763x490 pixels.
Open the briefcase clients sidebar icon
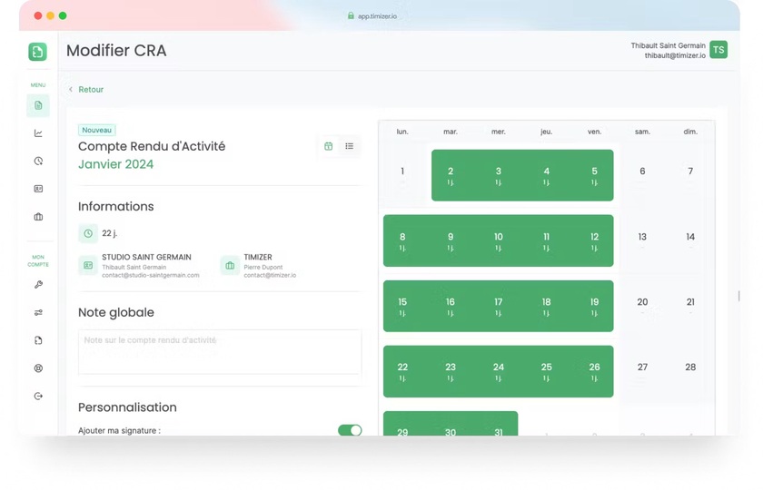pos(38,217)
